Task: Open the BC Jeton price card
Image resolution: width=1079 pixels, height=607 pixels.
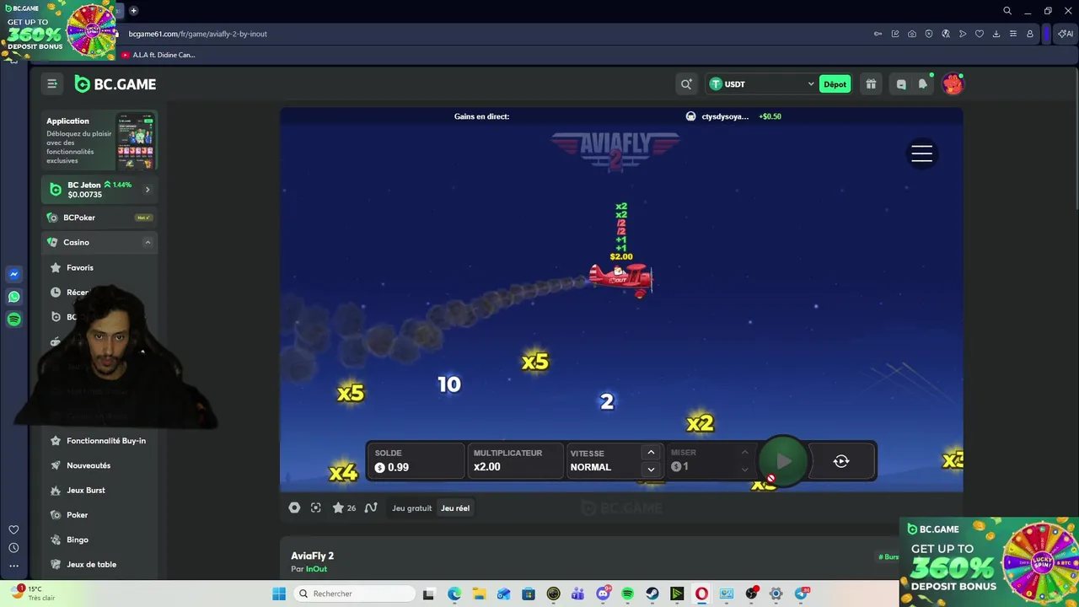Action: click(99, 190)
